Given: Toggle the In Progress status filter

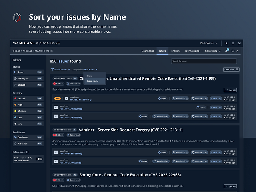Looking at the screenshot, I should pyautogui.click(x=28, y=78).
